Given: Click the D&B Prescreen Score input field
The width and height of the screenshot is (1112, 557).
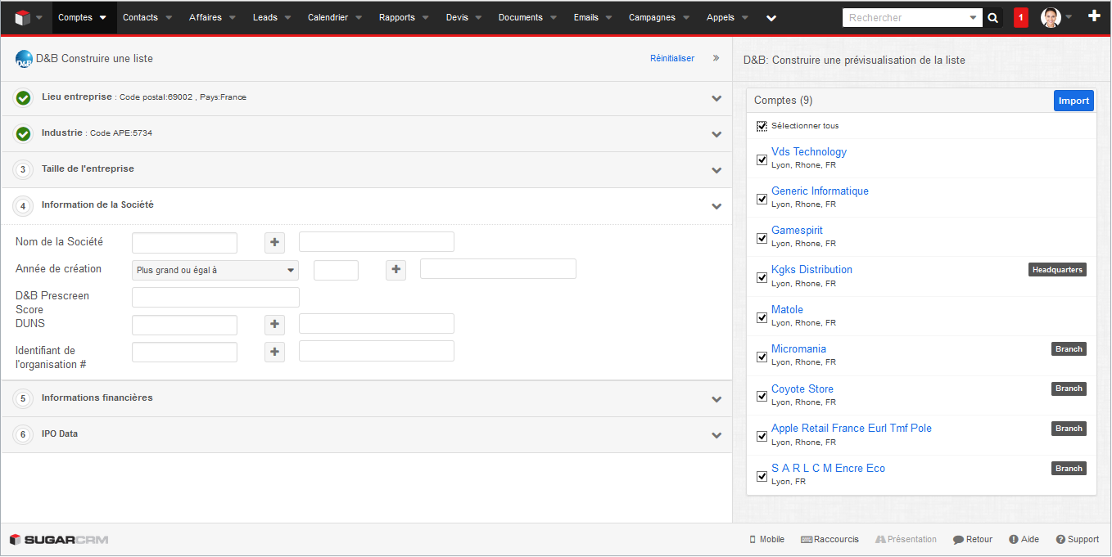Looking at the screenshot, I should [x=215, y=297].
